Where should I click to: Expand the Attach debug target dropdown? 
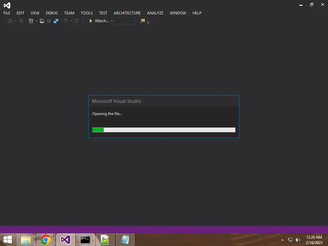point(112,21)
